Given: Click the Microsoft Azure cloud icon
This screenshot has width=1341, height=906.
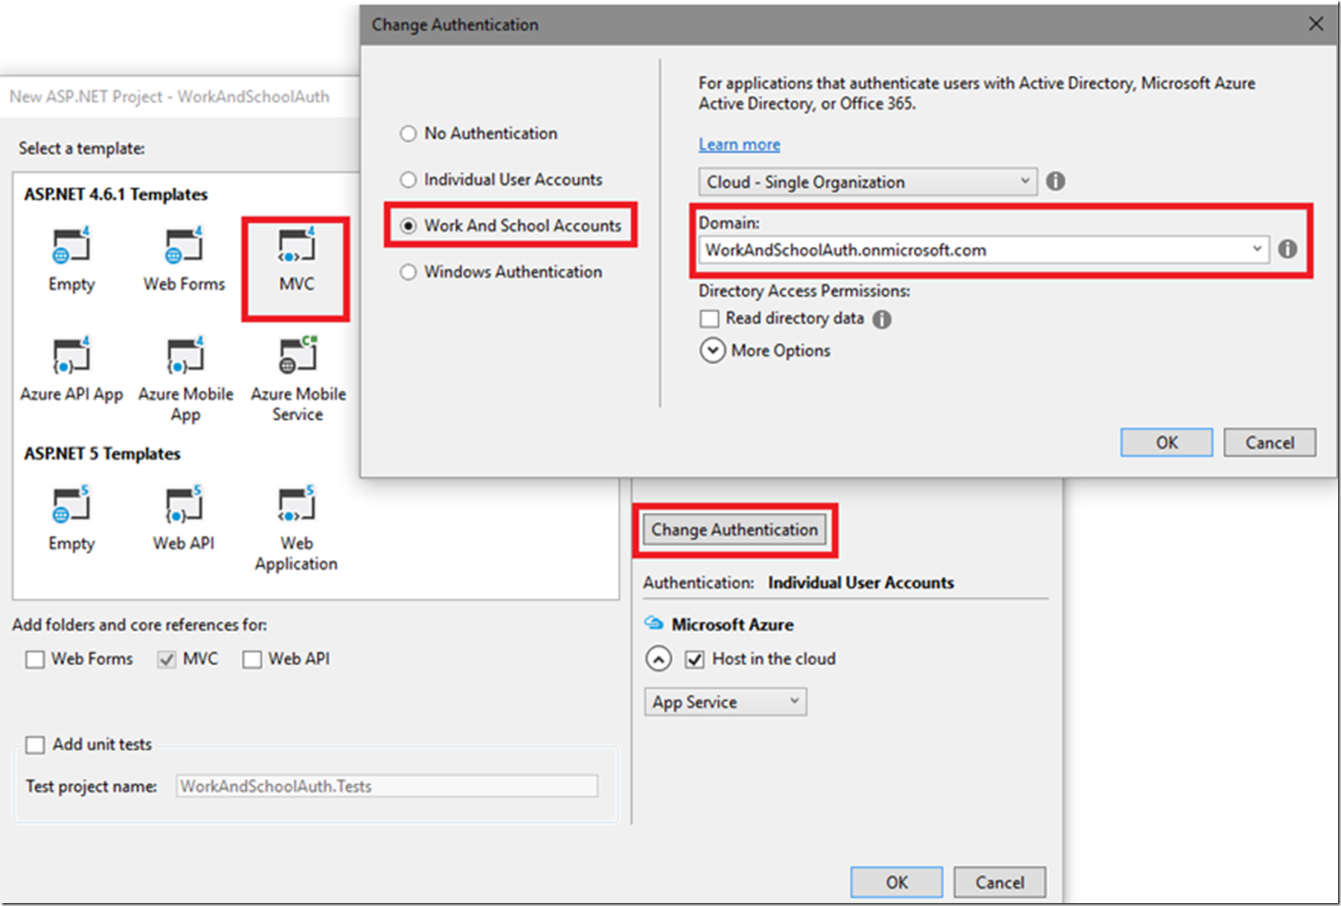Looking at the screenshot, I should 653,623.
